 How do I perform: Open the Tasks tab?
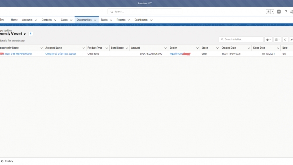coord(104,20)
